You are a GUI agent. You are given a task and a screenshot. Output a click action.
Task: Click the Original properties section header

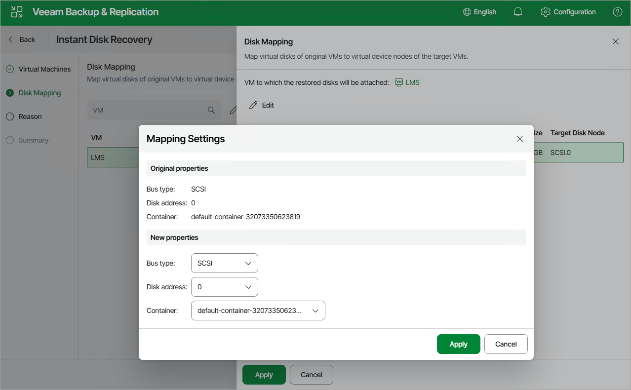tap(336, 168)
